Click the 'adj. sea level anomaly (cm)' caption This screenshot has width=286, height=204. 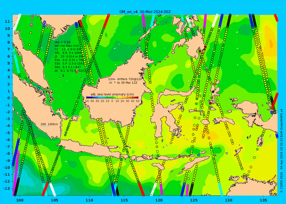click(x=112, y=94)
